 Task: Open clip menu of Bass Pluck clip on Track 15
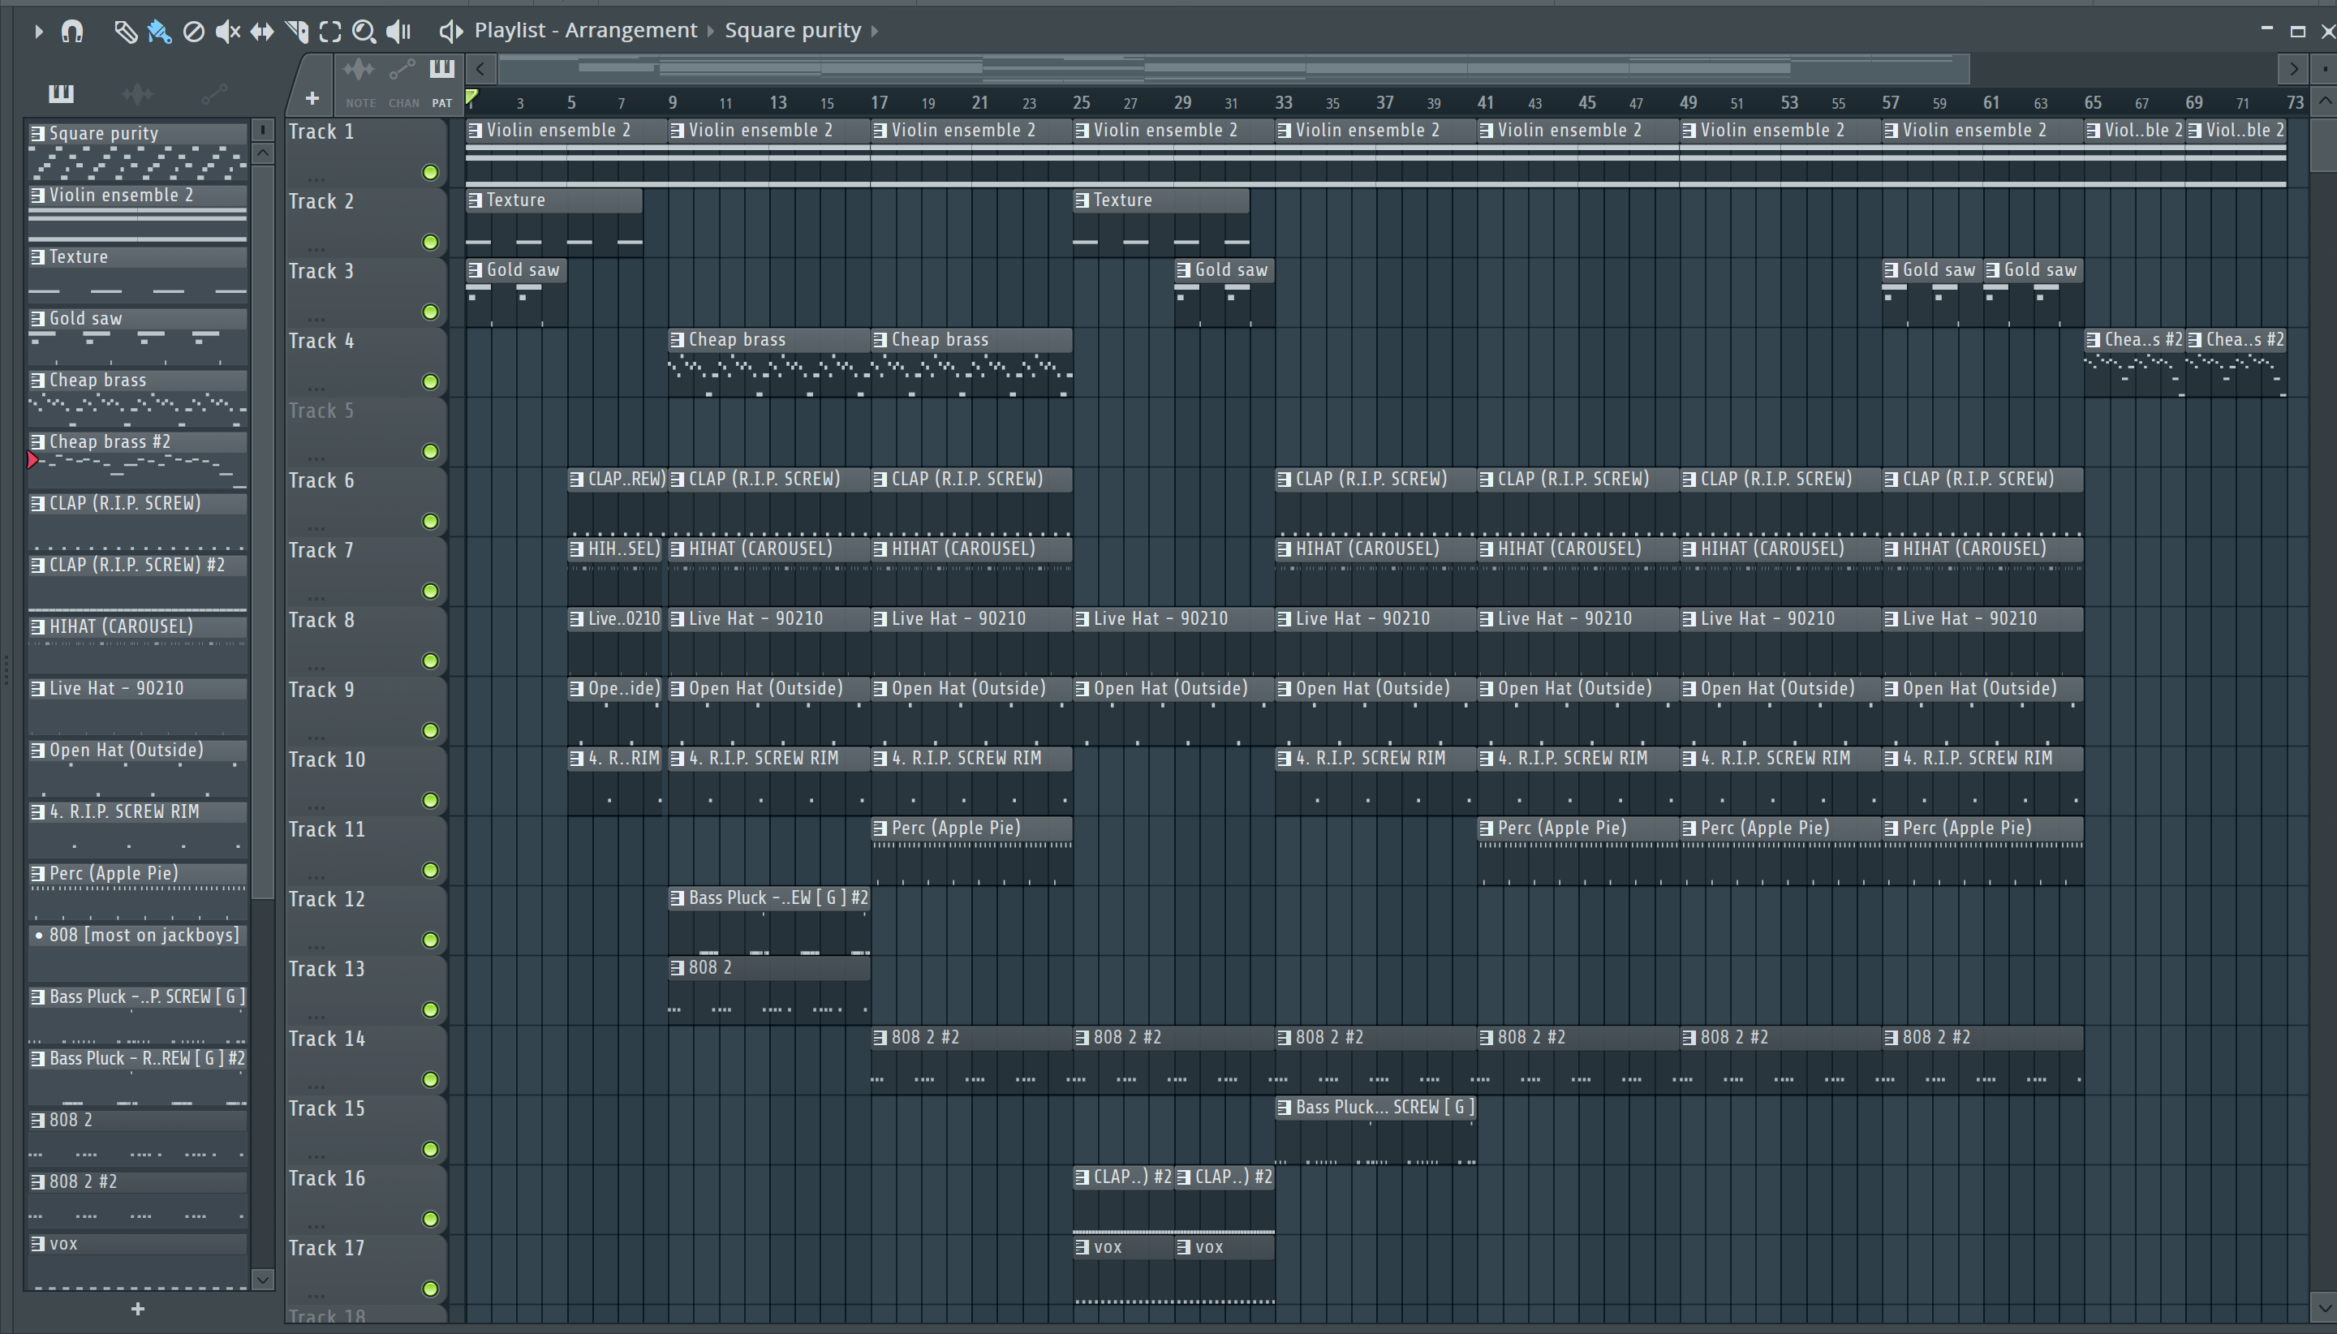point(1285,1108)
